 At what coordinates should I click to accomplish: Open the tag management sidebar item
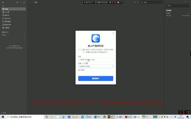[14, 24]
